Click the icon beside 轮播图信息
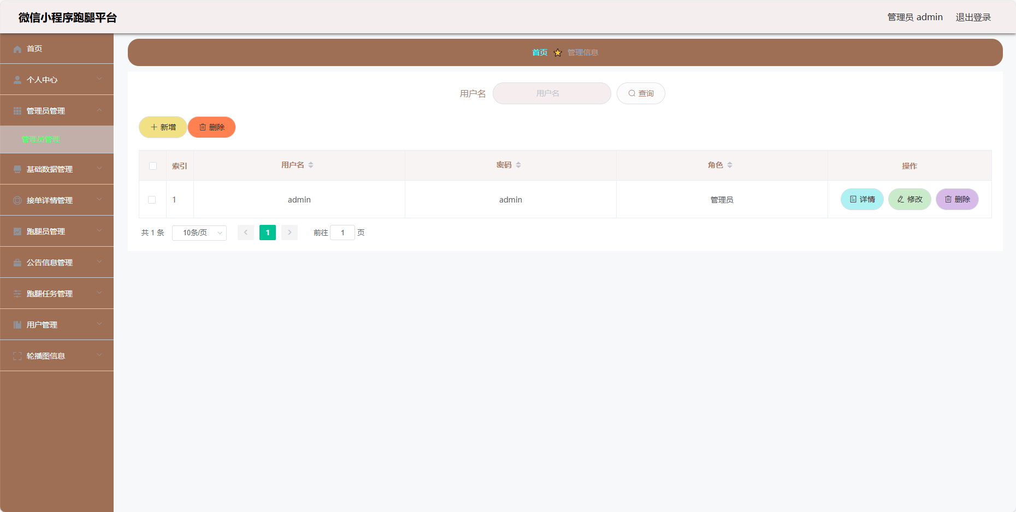The height and width of the screenshot is (512, 1016). click(x=17, y=356)
